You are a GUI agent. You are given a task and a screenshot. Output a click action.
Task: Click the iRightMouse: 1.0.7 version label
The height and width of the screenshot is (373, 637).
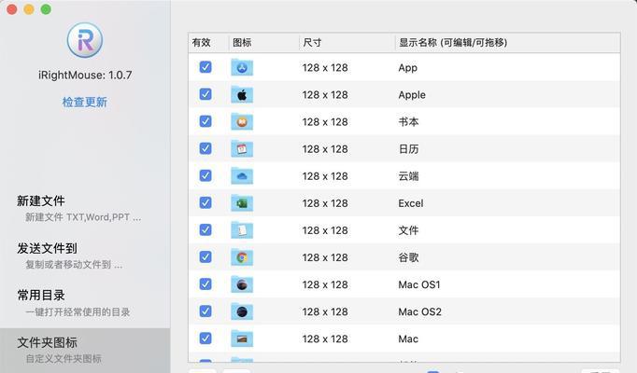click(x=85, y=75)
